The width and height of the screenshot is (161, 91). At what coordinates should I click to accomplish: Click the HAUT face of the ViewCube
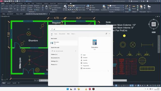[154, 24]
